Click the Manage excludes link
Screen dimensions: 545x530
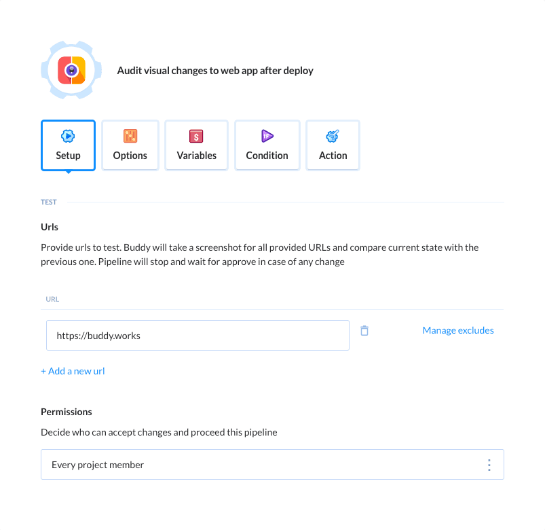click(458, 330)
